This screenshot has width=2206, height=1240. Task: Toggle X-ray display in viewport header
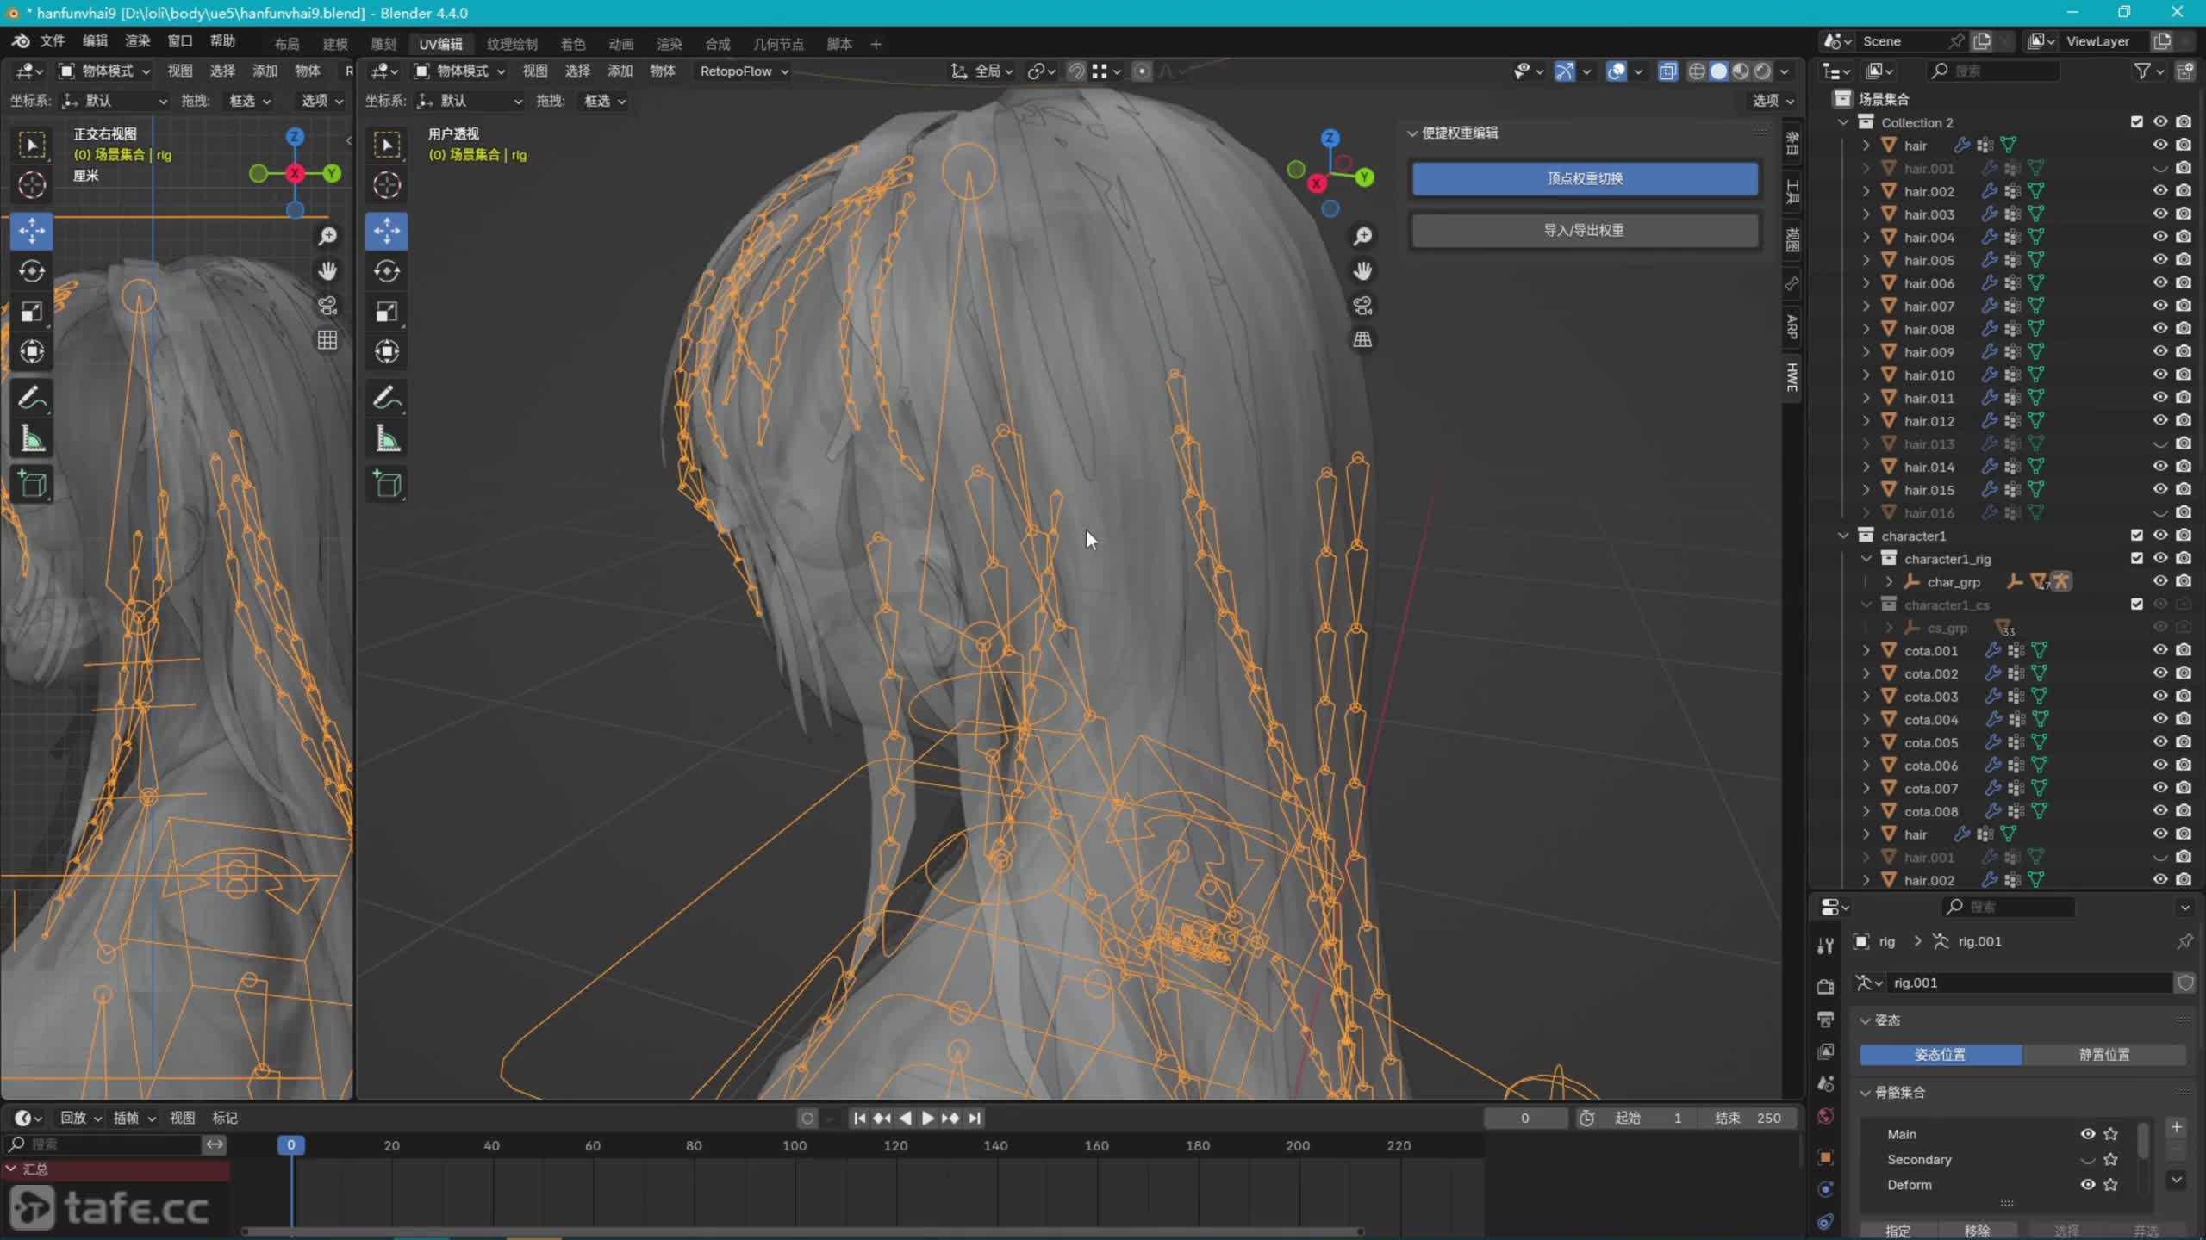pyautogui.click(x=1667, y=71)
